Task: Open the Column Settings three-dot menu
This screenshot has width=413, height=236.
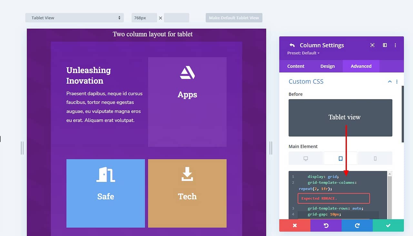Action: [x=395, y=45]
